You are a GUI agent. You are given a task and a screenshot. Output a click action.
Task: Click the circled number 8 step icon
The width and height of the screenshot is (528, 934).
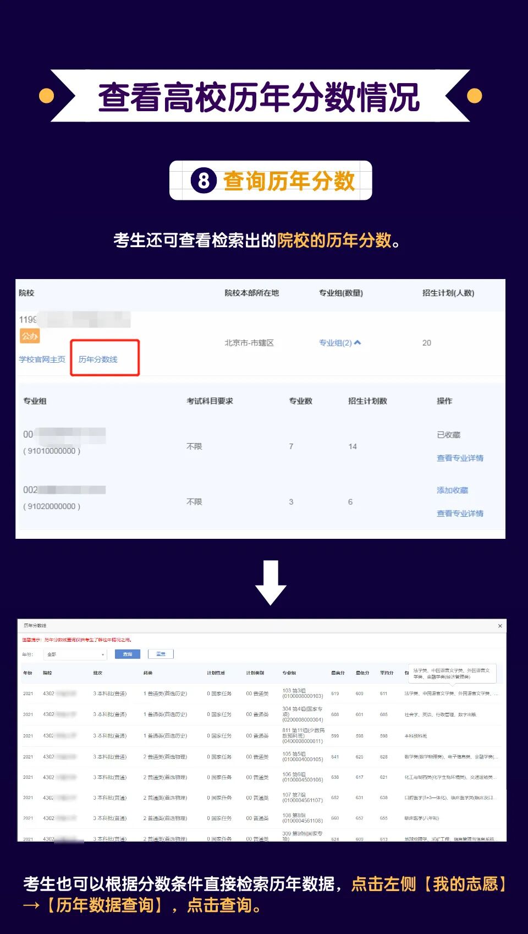click(204, 181)
